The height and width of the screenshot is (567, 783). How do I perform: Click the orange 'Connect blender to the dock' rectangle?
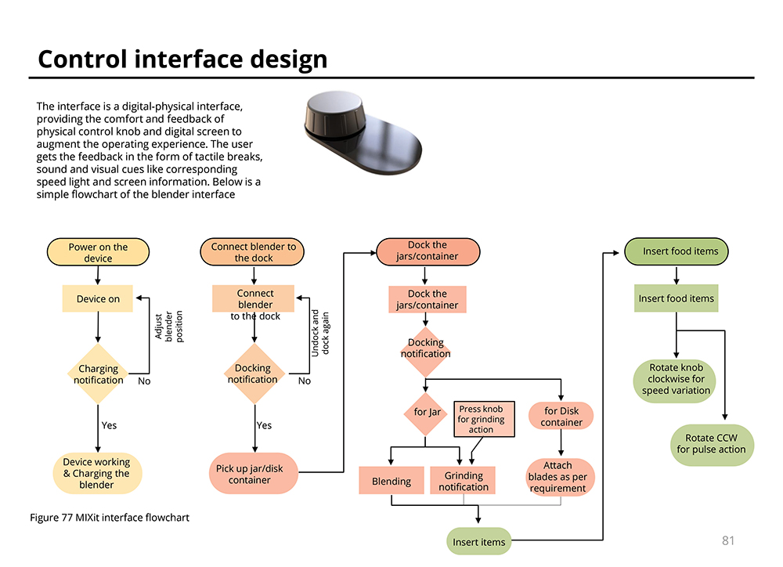(253, 298)
